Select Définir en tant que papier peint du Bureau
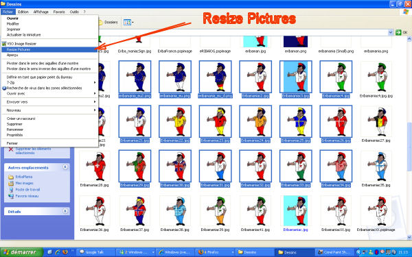The height and width of the screenshot is (257, 412). click(x=49, y=77)
